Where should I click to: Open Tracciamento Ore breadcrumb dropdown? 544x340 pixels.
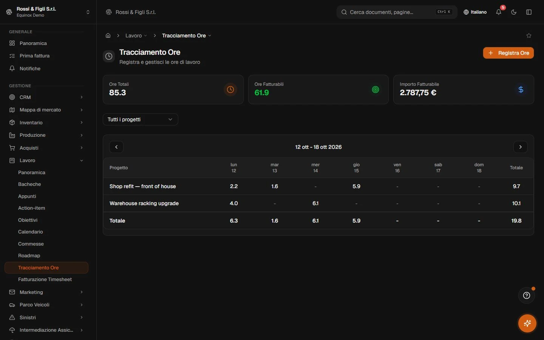click(x=187, y=36)
